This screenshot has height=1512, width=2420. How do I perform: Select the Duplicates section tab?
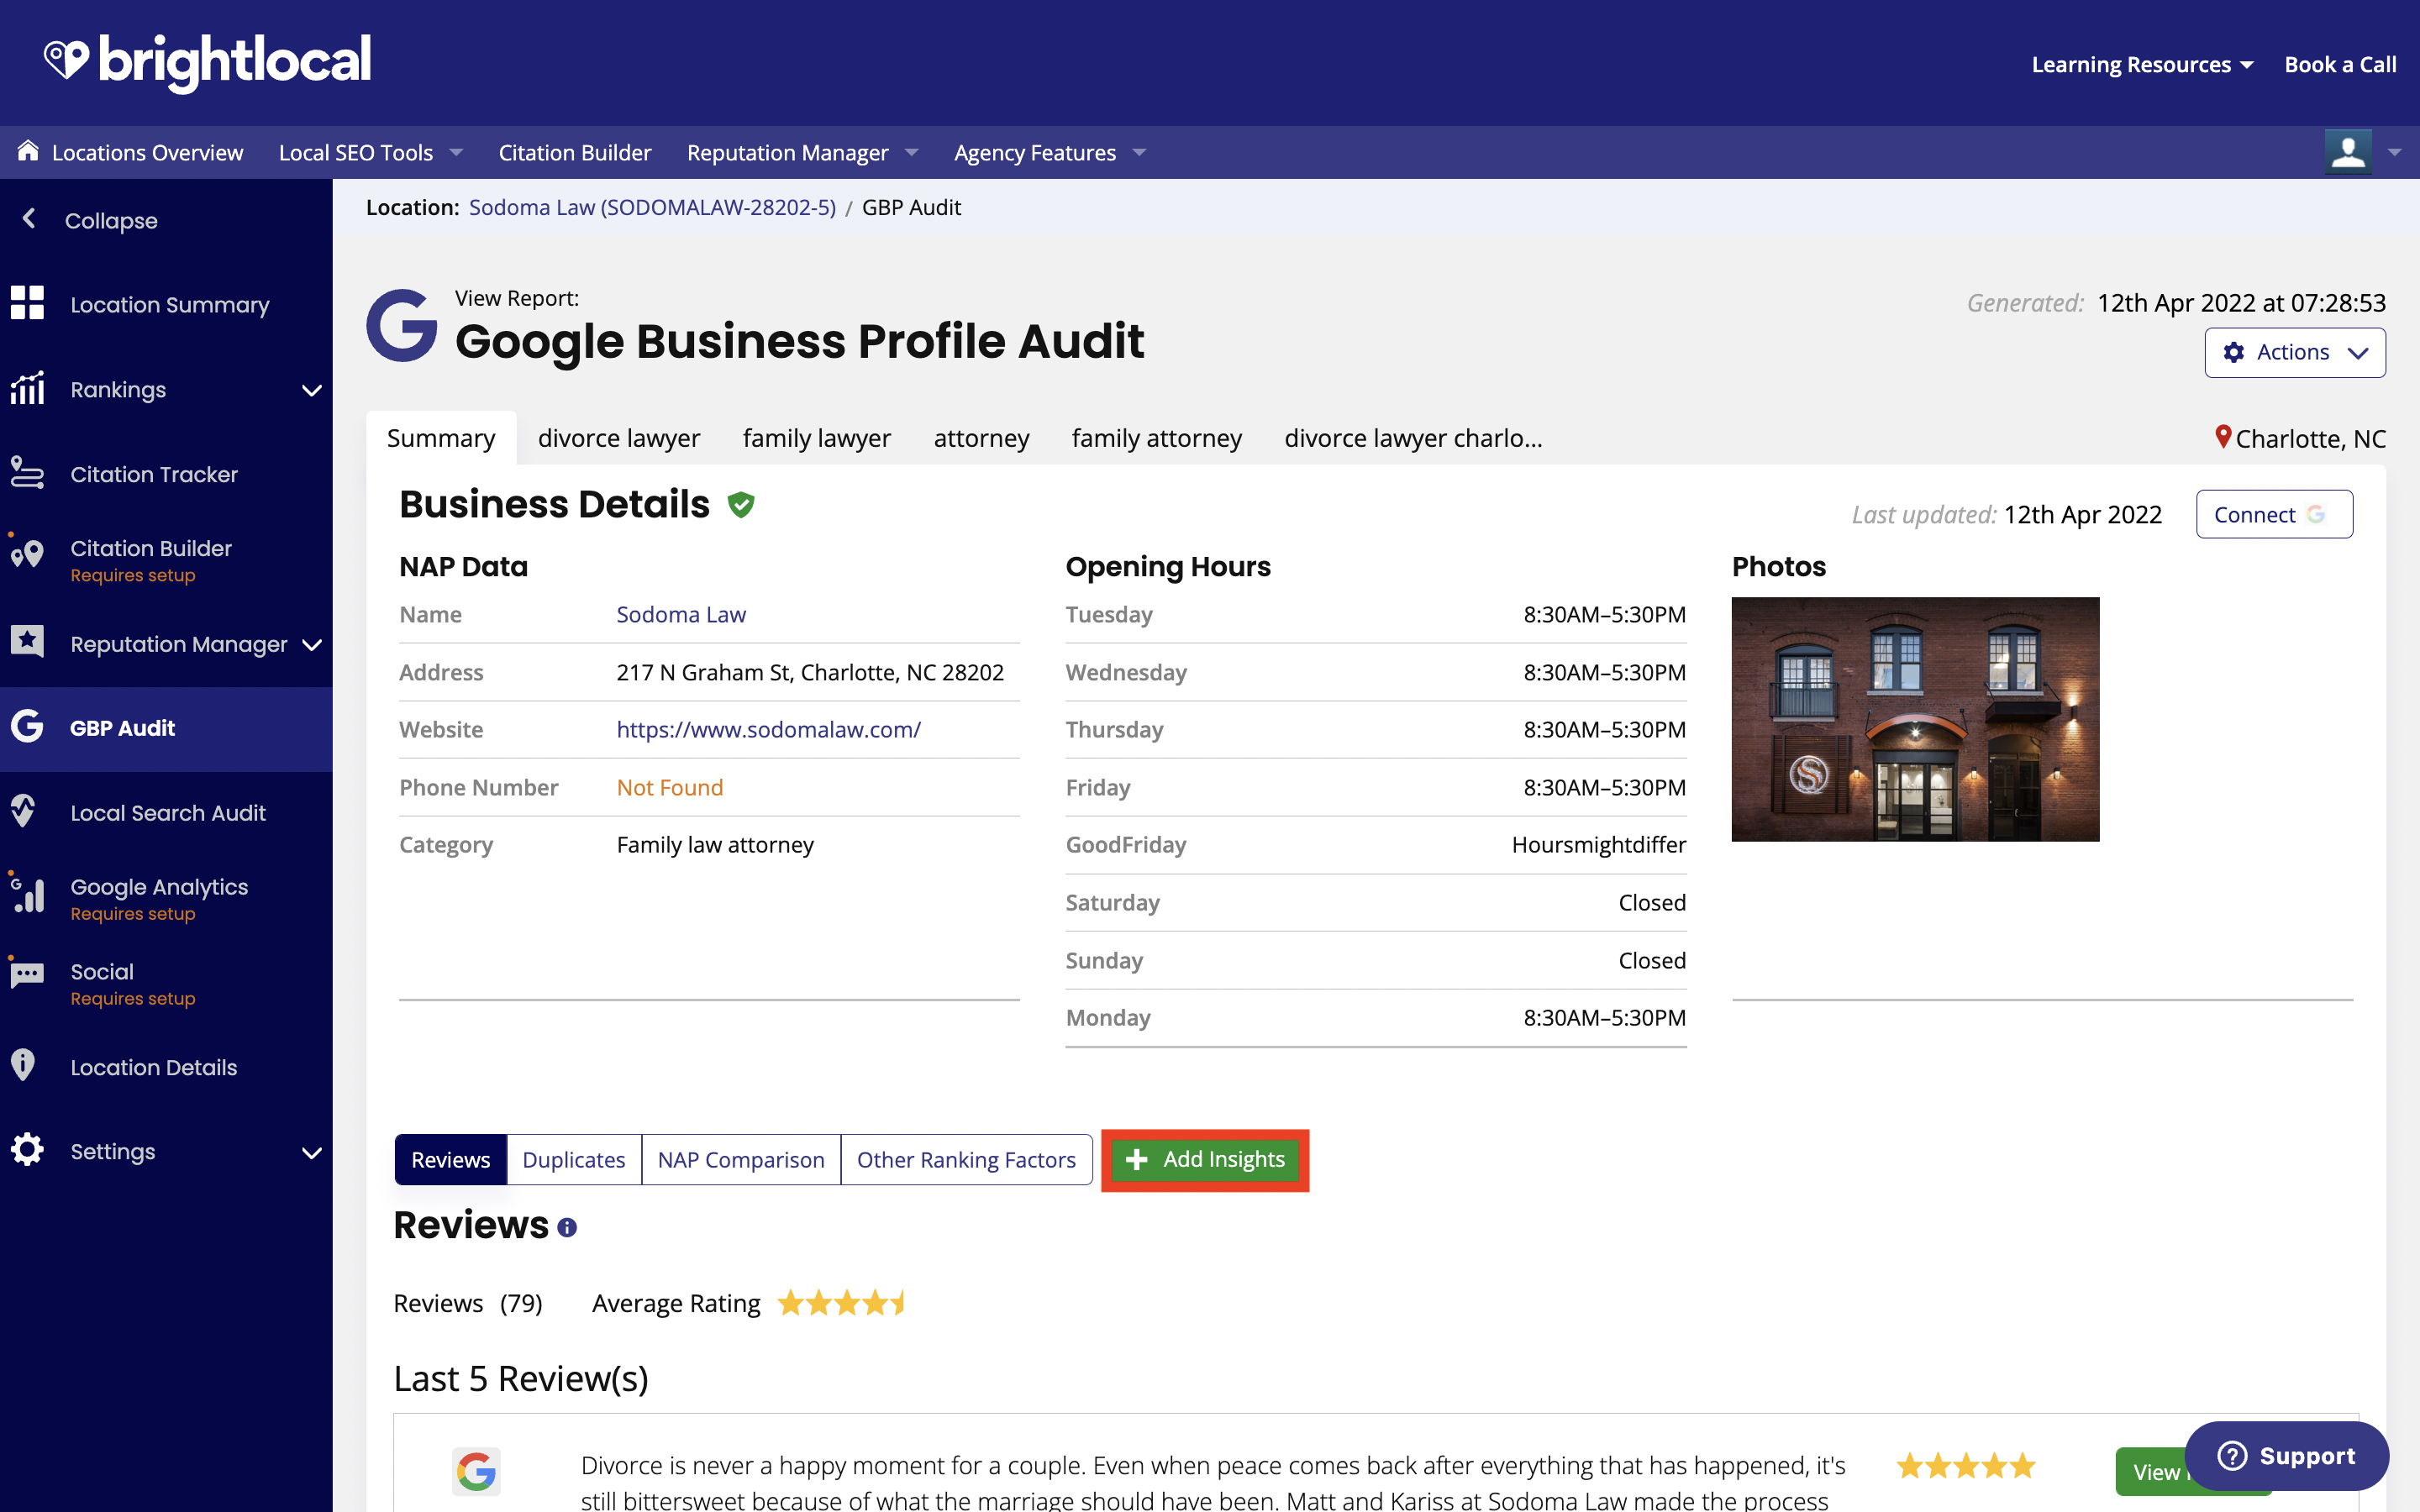click(574, 1159)
